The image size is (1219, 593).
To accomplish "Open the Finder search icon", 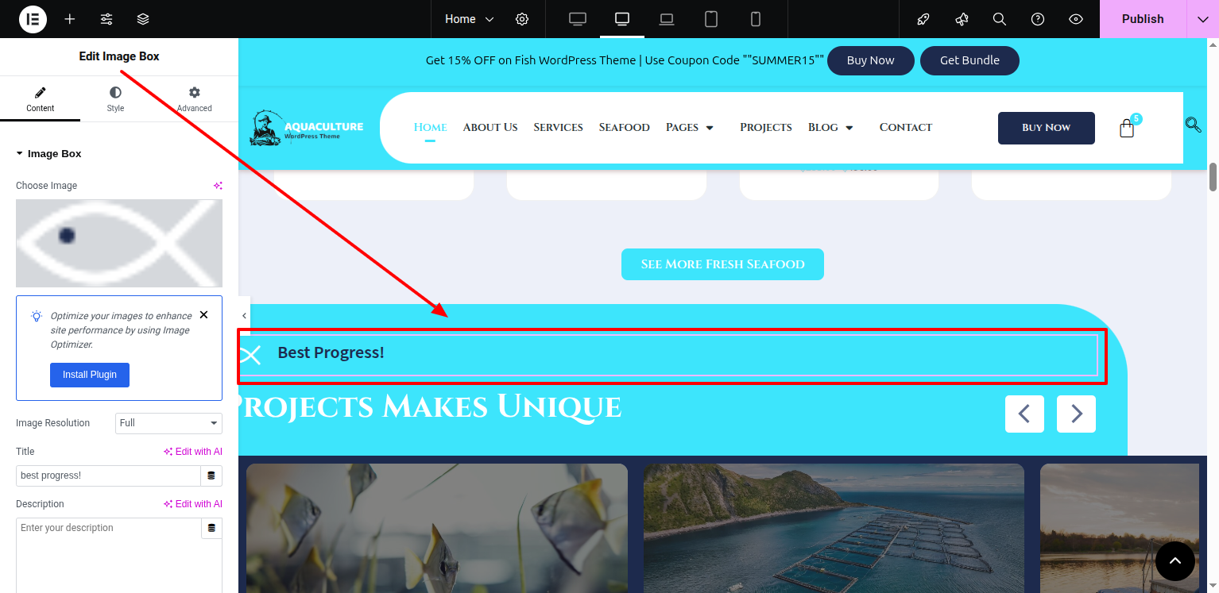I will point(1000,19).
